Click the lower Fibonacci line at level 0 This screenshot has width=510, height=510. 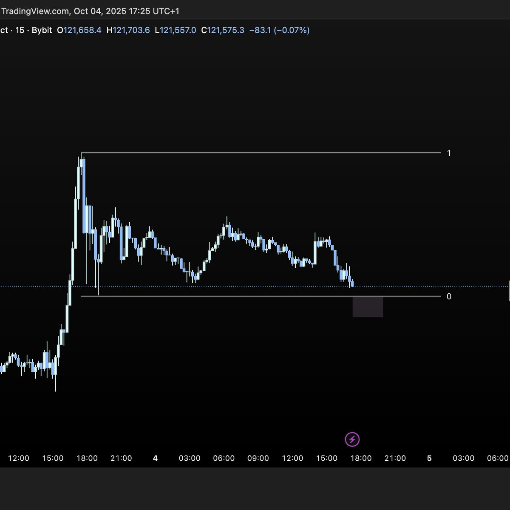click(x=261, y=296)
